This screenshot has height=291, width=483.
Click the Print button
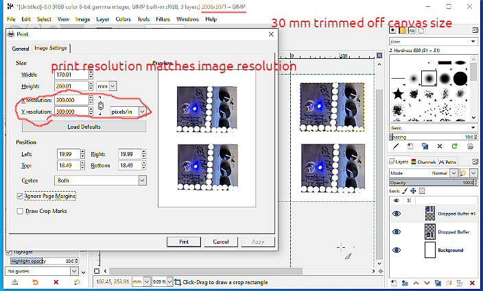tap(184, 242)
